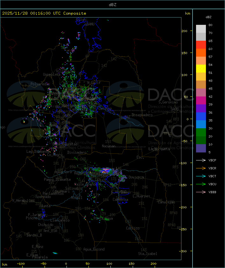The width and height of the screenshot is (225, 268).
Task: Click the L.Huarpes map label
Action: (141, 196)
